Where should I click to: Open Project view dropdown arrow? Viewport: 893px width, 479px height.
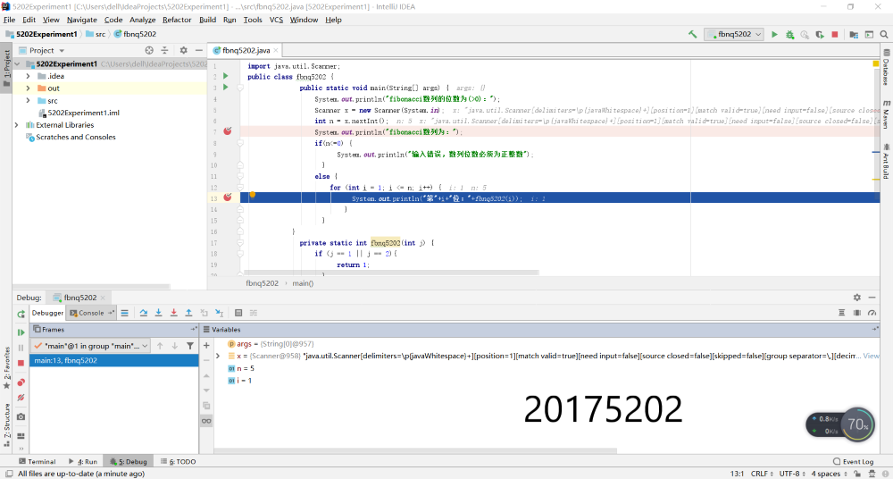point(62,51)
